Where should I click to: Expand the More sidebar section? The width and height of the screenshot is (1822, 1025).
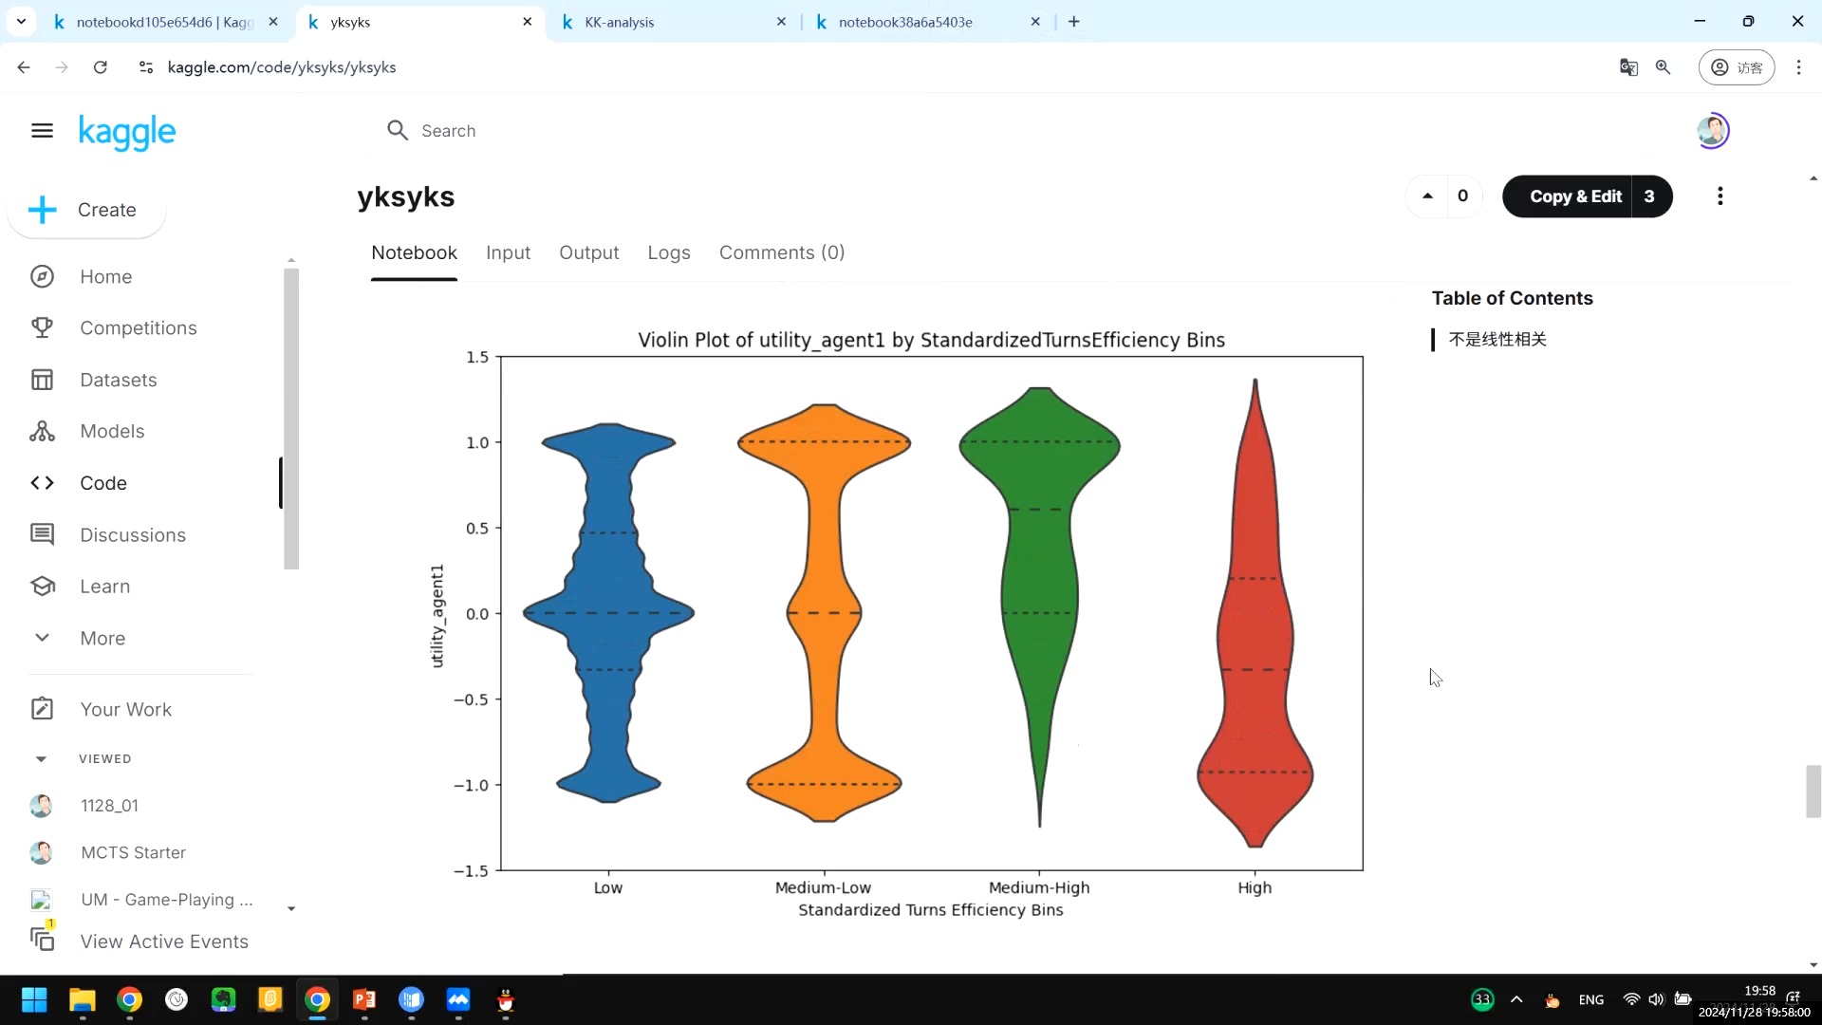102,638
